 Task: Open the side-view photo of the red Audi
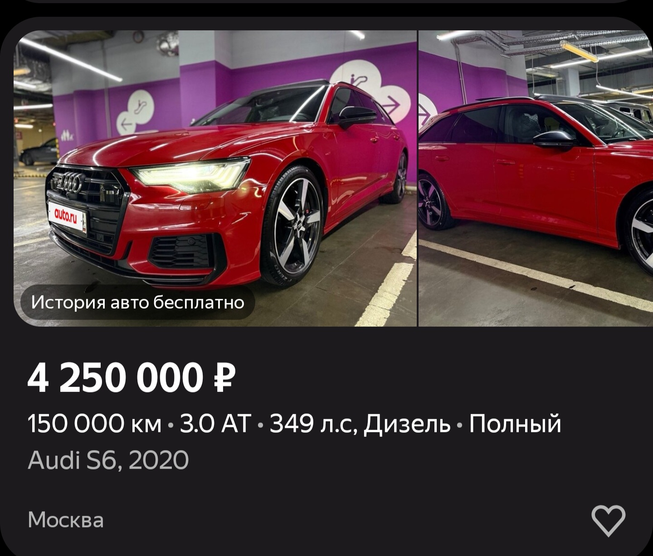pyautogui.click(x=536, y=178)
